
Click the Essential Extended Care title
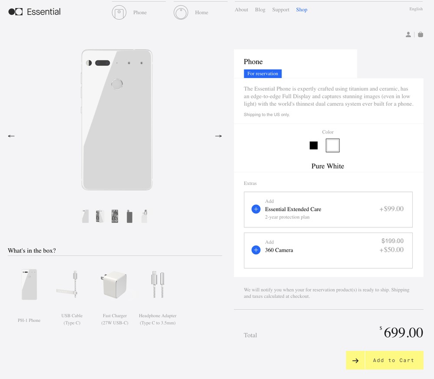click(293, 209)
